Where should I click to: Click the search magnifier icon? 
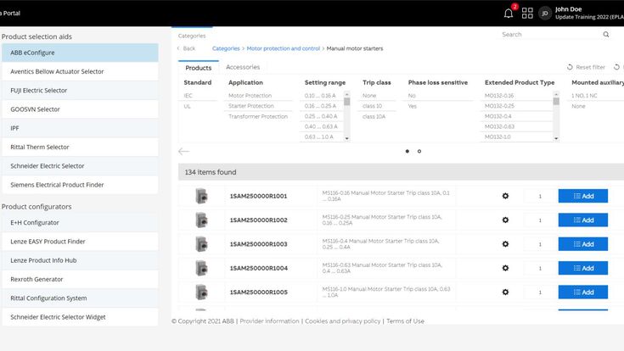[606, 35]
